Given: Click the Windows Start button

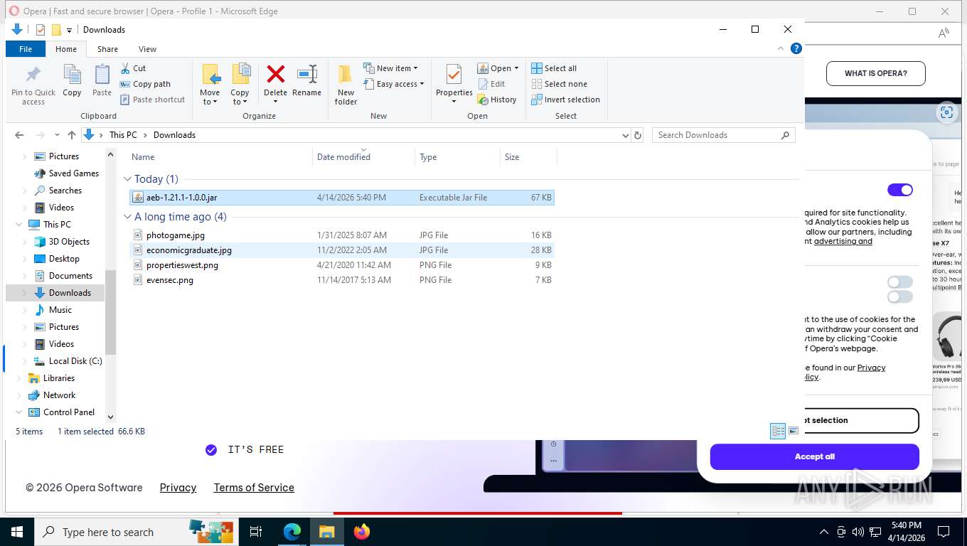Looking at the screenshot, I should pos(16,532).
